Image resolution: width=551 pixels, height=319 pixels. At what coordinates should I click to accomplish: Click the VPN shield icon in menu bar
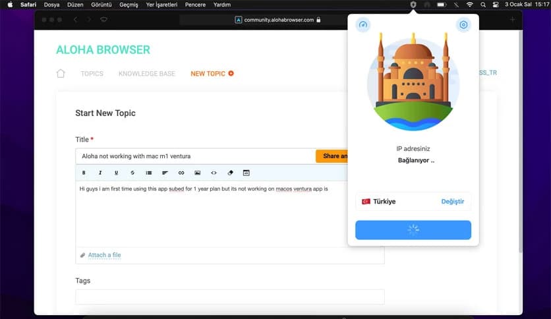[x=413, y=5]
